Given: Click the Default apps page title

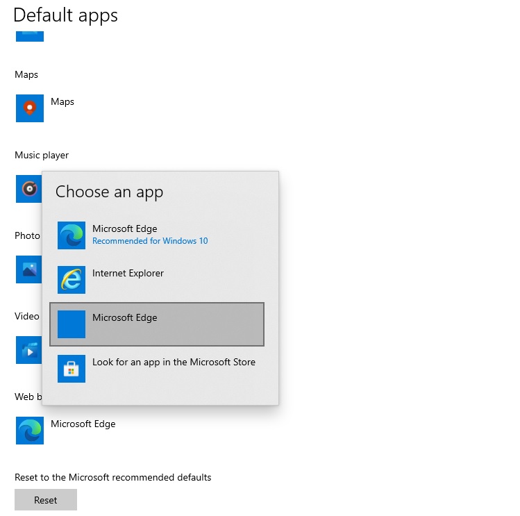Looking at the screenshot, I should coord(66,15).
